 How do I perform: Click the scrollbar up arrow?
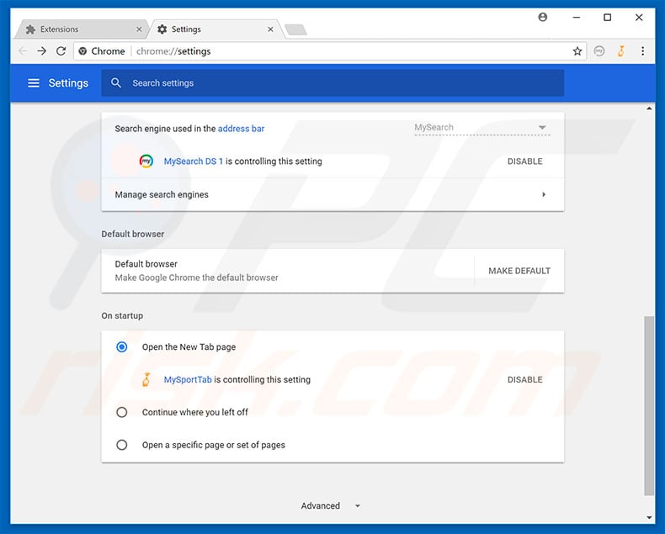(x=649, y=109)
